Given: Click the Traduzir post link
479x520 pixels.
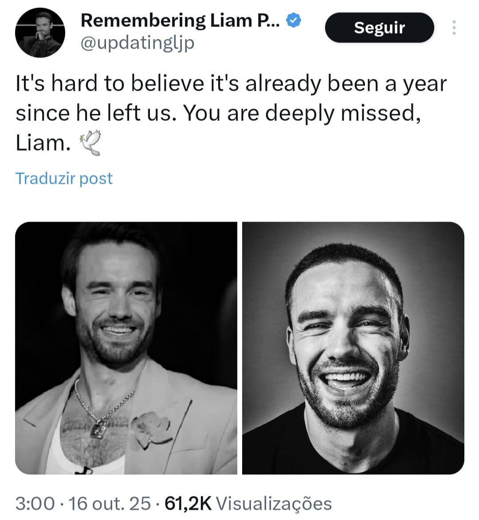Looking at the screenshot, I should click(64, 178).
